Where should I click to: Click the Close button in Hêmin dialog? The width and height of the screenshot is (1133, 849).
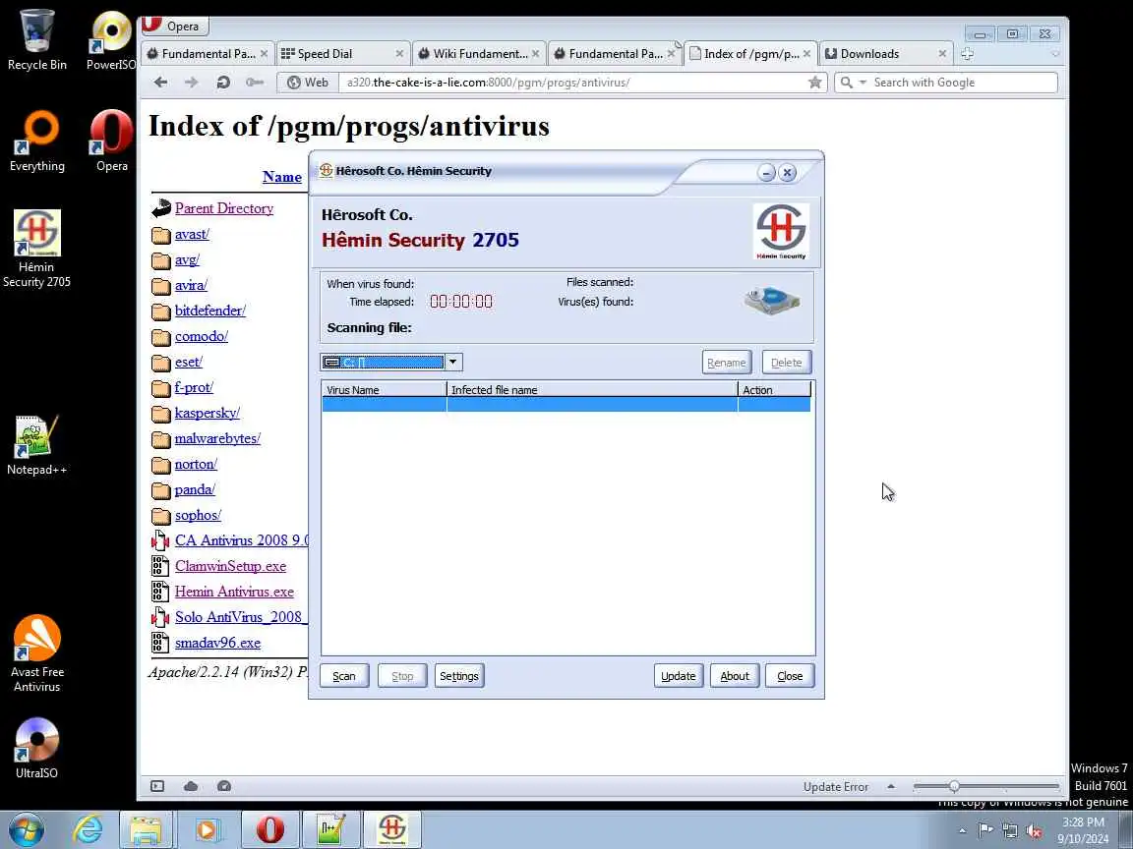790,676
